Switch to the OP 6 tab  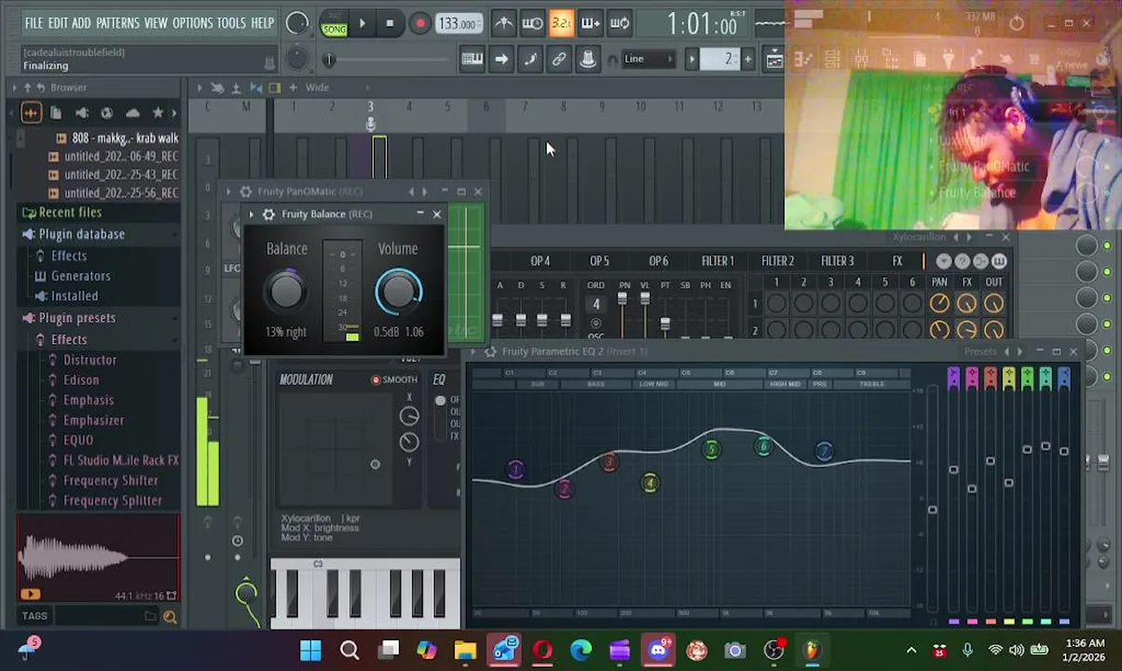[x=658, y=261]
